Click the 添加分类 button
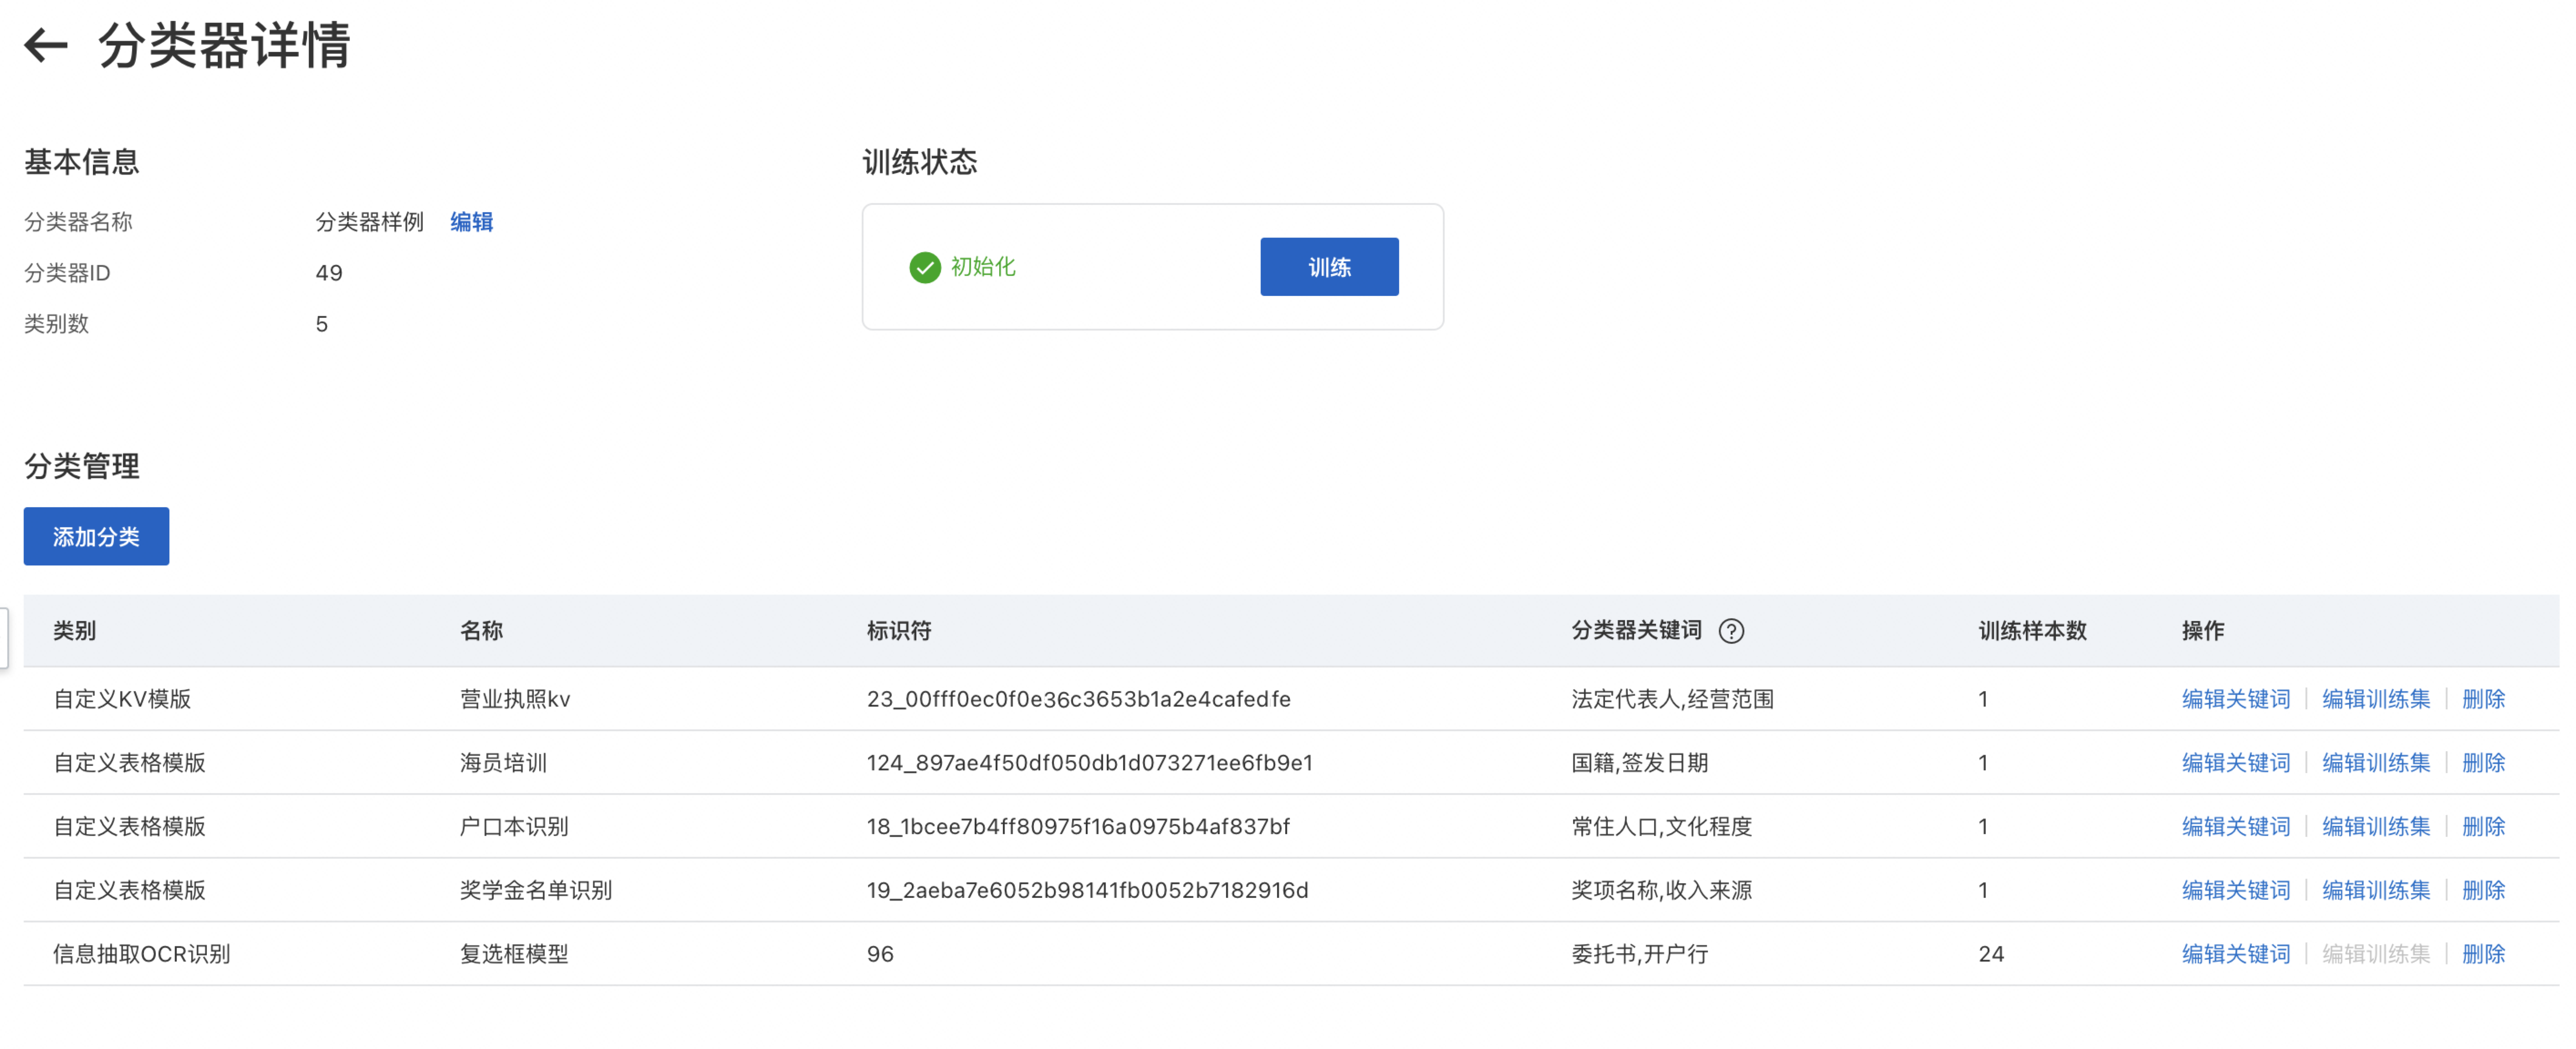 pyautogui.click(x=97, y=536)
